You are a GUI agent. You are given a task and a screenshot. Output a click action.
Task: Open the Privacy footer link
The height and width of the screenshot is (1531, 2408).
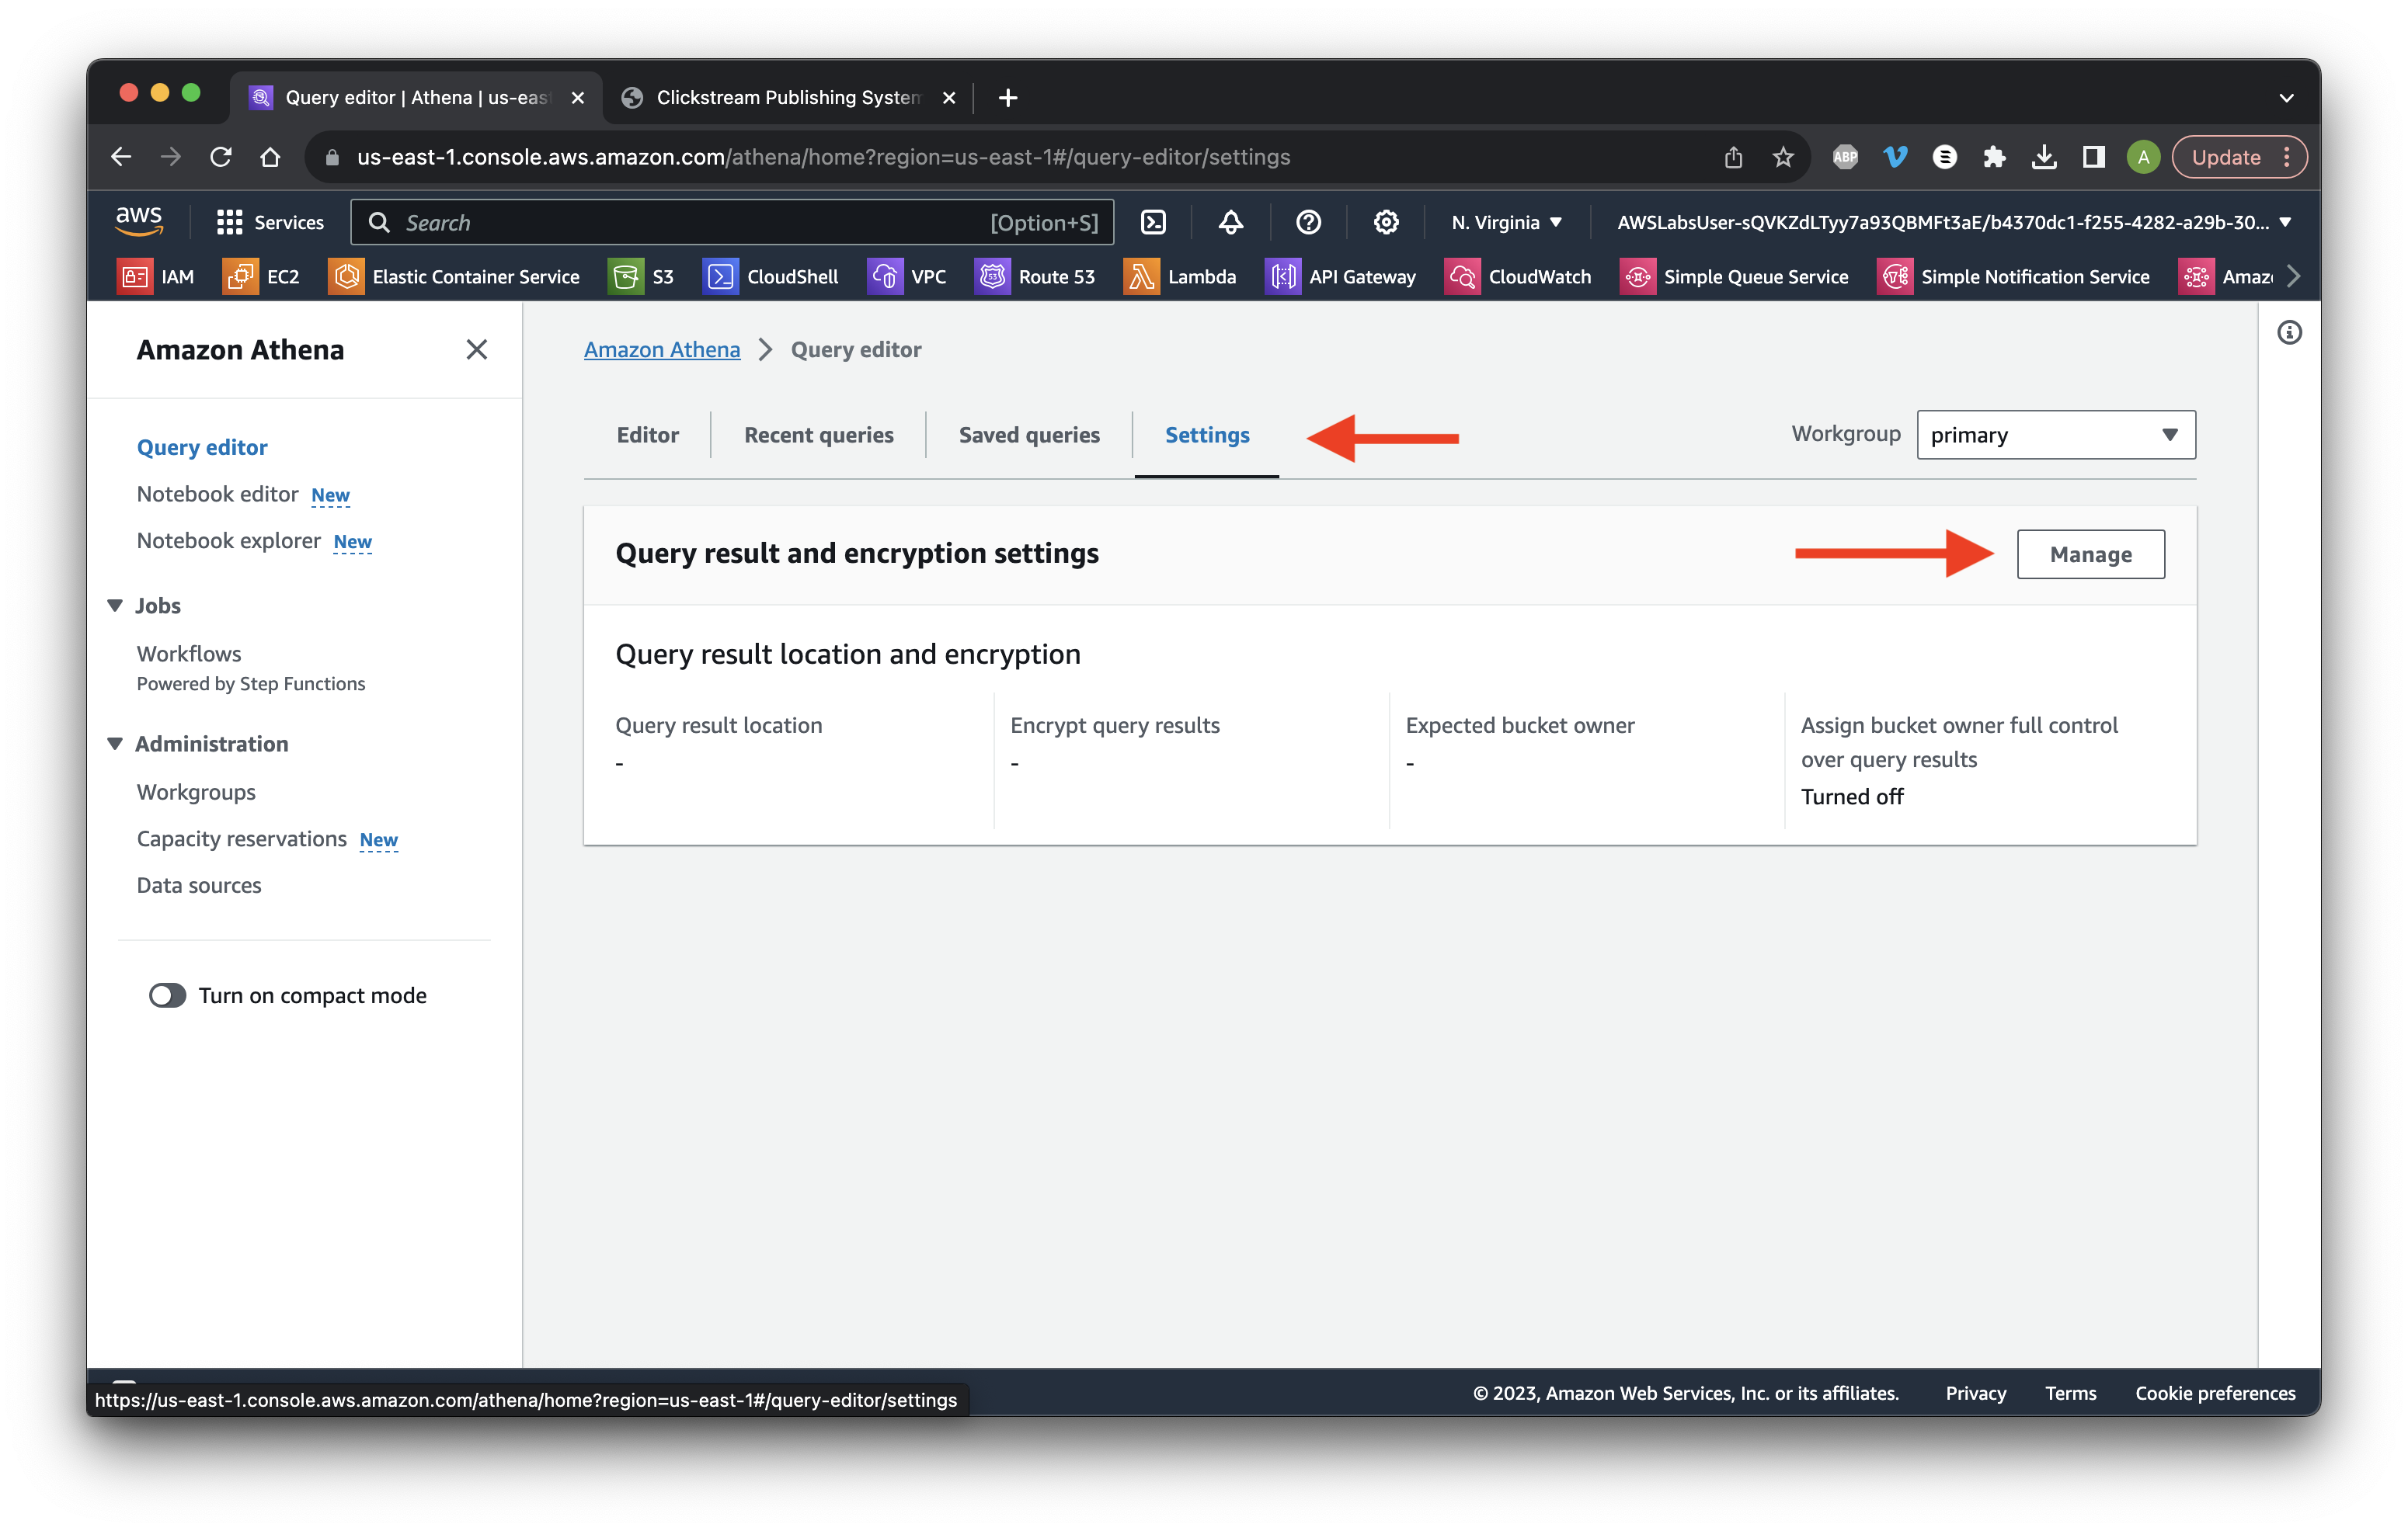click(1975, 1393)
